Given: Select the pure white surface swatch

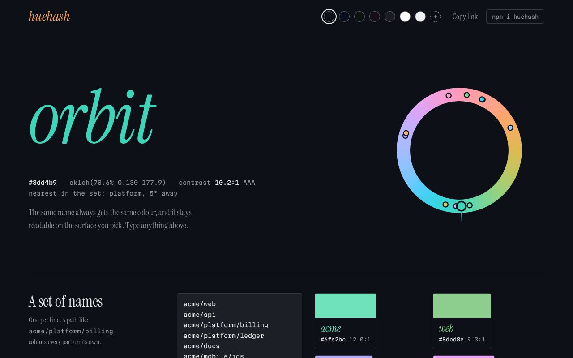Looking at the screenshot, I should coord(405,17).
